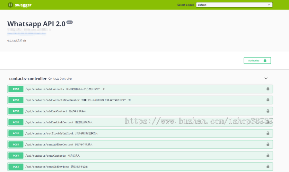Expand POST /api/contacts/addContactsScanNumber endpoint
The image size is (289, 172).
click(x=140, y=100)
